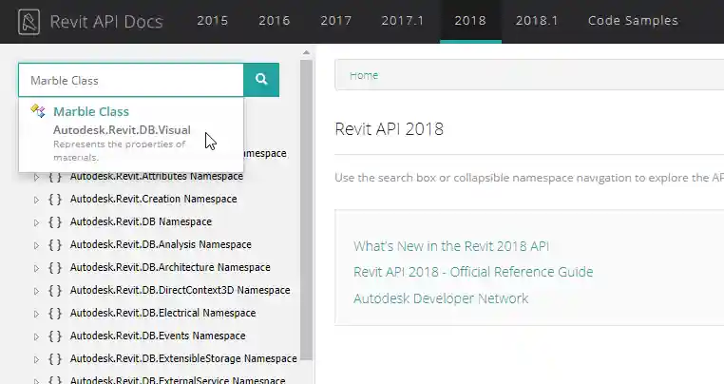
Task: Click the search box containing Marble Class
Action: tap(131, 81)
